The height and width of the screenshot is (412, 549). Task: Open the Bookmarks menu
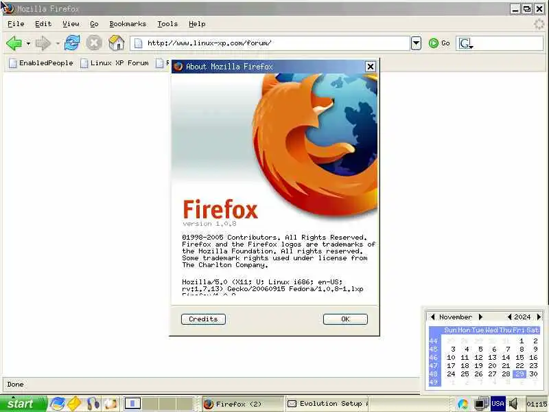128,24
